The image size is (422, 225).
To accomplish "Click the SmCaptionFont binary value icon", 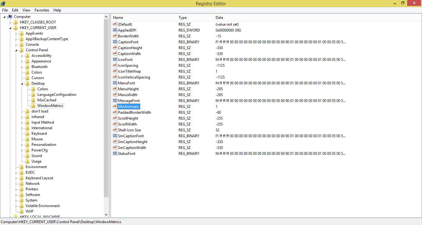I will pos(115,136).
